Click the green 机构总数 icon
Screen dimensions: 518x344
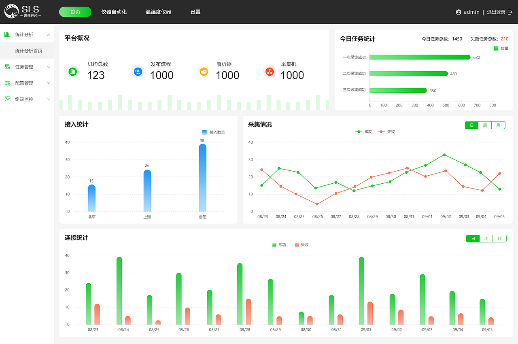(x=73, y=72)
